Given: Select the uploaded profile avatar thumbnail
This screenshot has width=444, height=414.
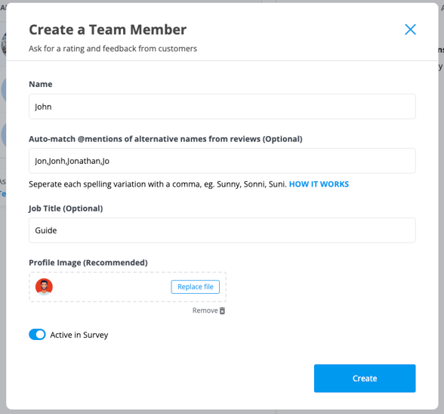Looking at the screenshot, I should (44, 287).
